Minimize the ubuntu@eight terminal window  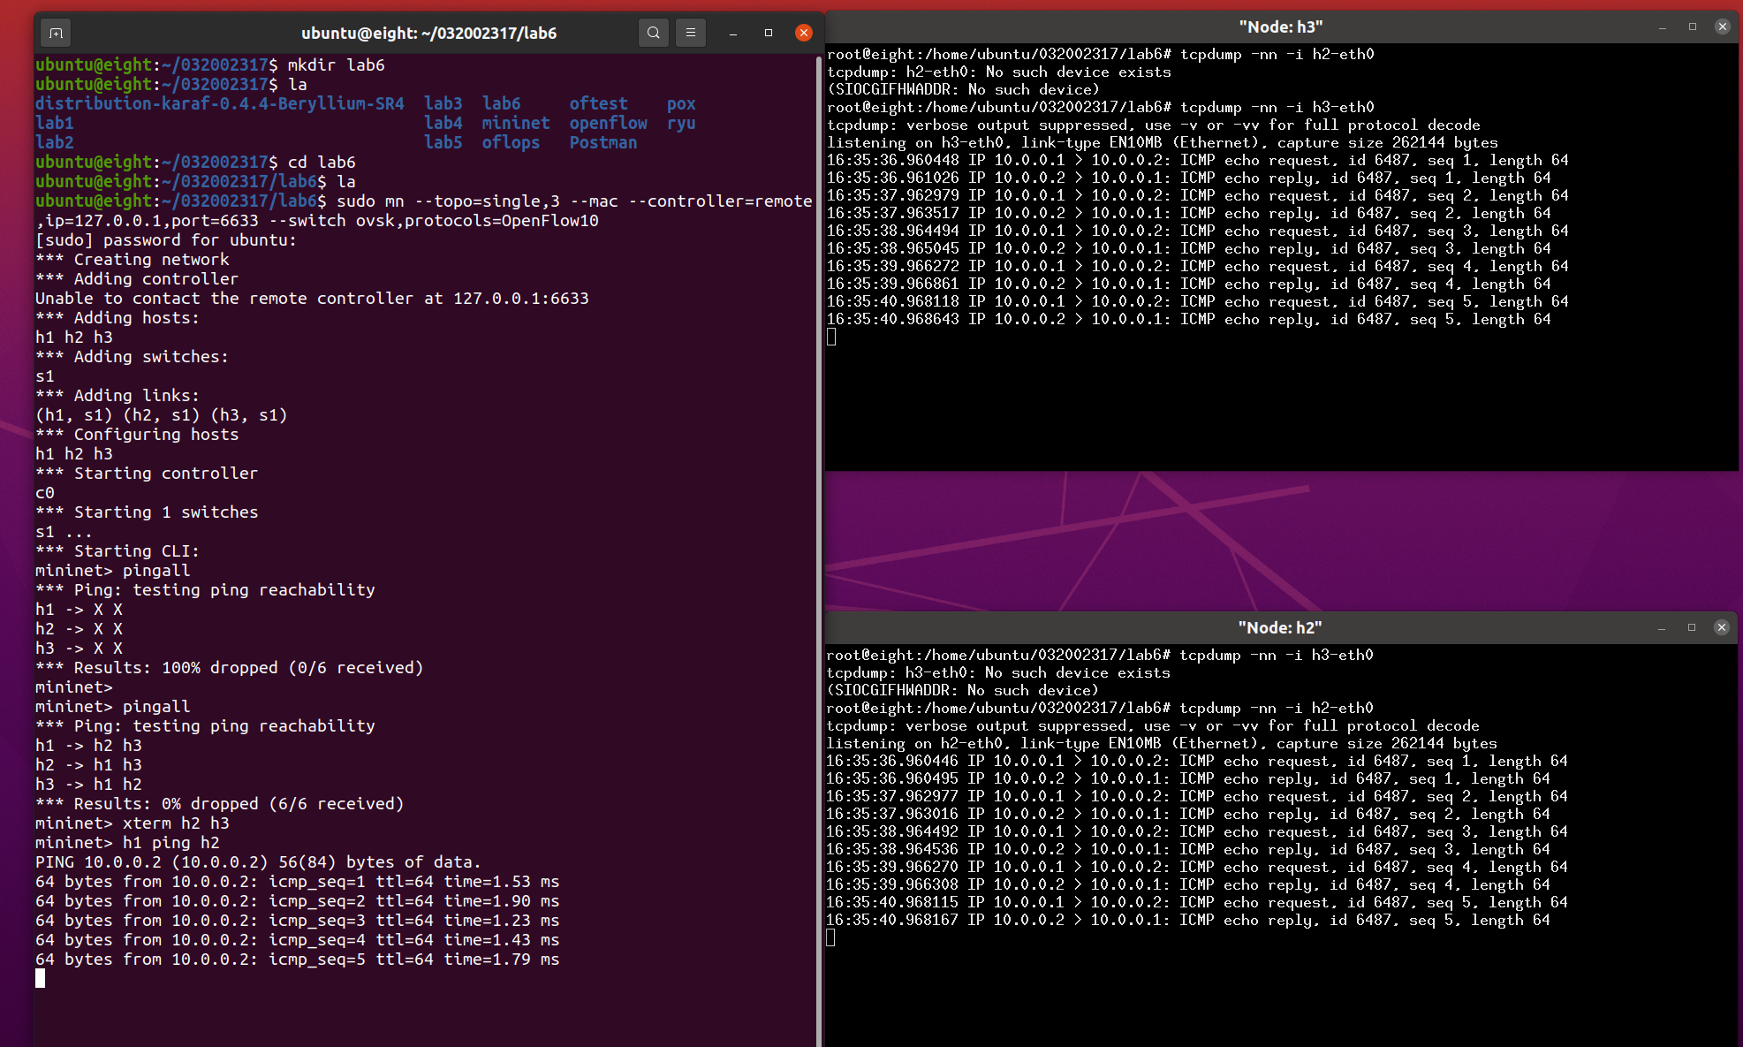tap(733, 34)
